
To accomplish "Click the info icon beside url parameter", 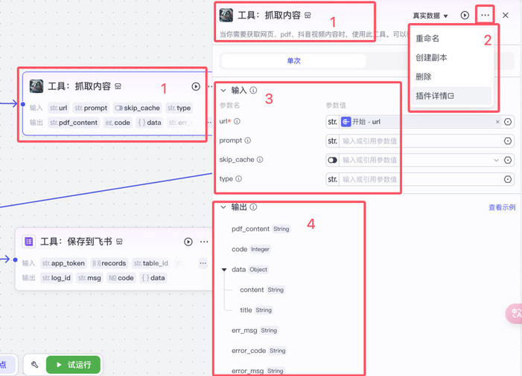I will [x=237, y=121].
